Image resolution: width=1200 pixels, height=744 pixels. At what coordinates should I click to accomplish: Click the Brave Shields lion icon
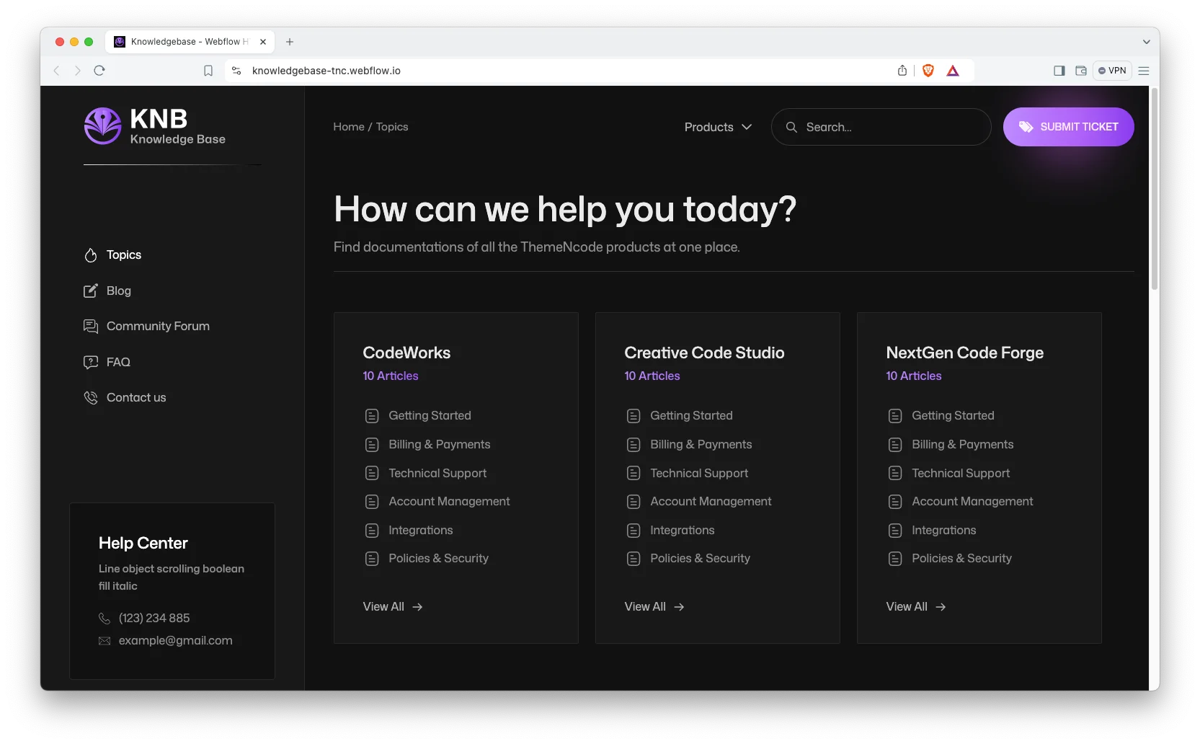coord(928,71)
